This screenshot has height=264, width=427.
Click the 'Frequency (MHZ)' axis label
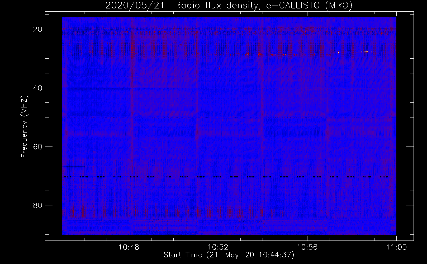point(24,127)
